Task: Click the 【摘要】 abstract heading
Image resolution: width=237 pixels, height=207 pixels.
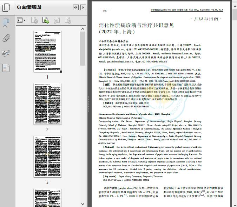Action: 107,85
